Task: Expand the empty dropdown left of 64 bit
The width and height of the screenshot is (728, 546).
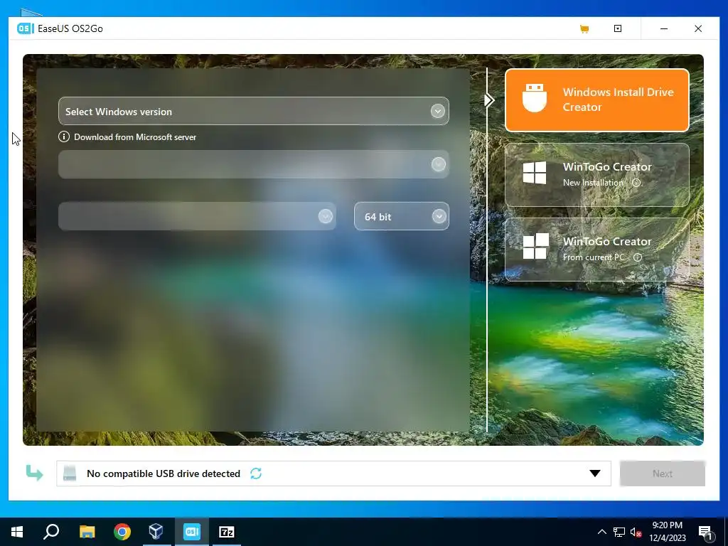Action: click(197, 216)
